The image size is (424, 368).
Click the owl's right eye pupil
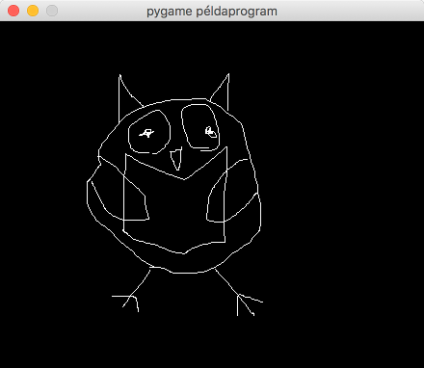coord(211,132)
